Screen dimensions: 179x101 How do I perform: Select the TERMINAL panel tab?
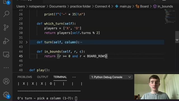click(60, 77)
